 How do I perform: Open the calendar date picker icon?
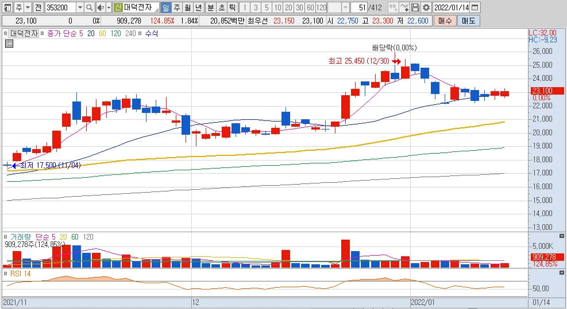(475, 7)
